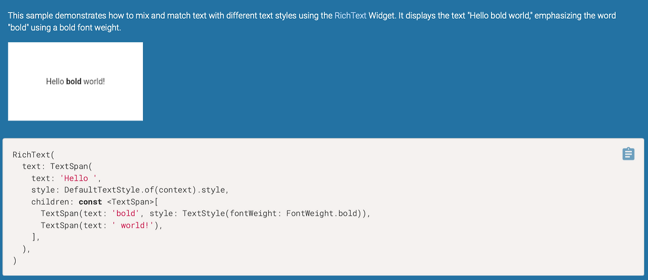Open the RichText link in description

coord(350,16)
